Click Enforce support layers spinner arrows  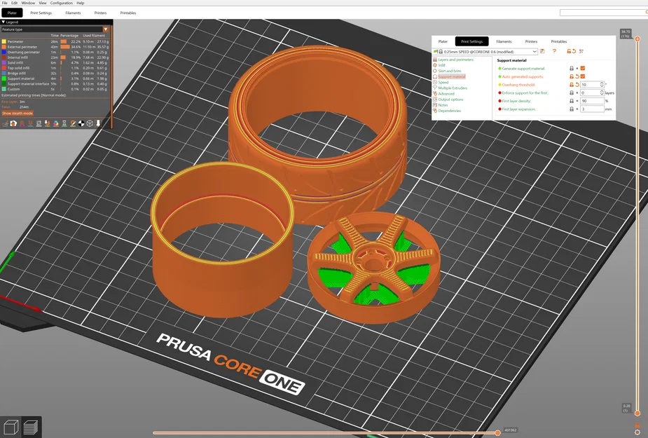pyautogui.click(x=602, y=93)
